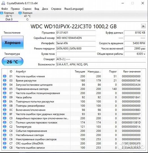Viewport: 148px width, 153px height.
Task: Open the Язык(Language) menu
Action: tap(74, 9)
